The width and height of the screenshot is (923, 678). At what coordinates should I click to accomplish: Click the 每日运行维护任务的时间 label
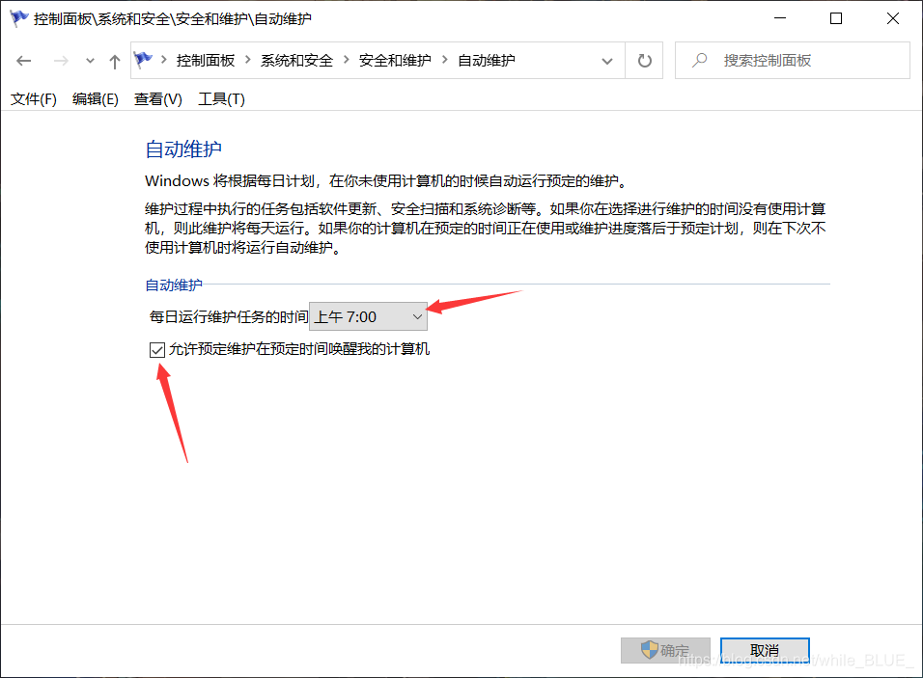click(x=229, y=317)
